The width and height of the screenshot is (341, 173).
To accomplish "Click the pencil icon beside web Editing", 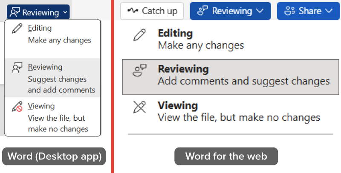I will (x=139, y=35).
